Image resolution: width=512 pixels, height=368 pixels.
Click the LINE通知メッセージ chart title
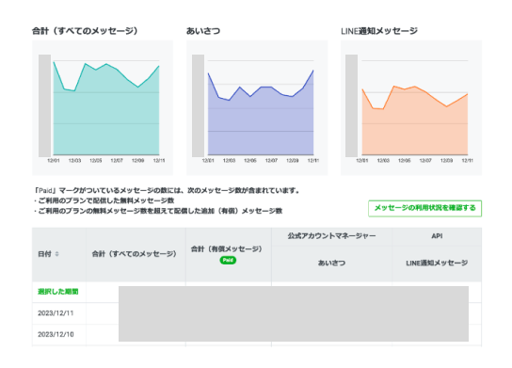379,31
